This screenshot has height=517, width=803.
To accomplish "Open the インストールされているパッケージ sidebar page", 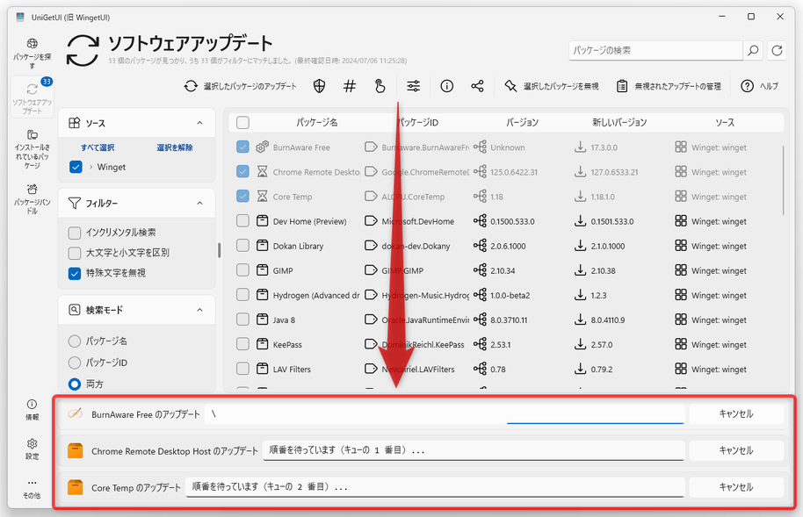I will 32,148.
